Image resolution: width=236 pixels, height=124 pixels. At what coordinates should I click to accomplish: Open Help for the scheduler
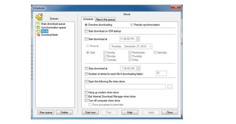[130, 113]
